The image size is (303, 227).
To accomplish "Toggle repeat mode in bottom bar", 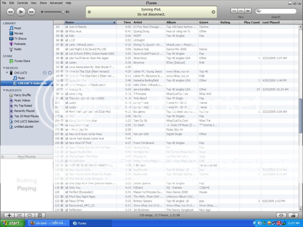I will [30, 215].
